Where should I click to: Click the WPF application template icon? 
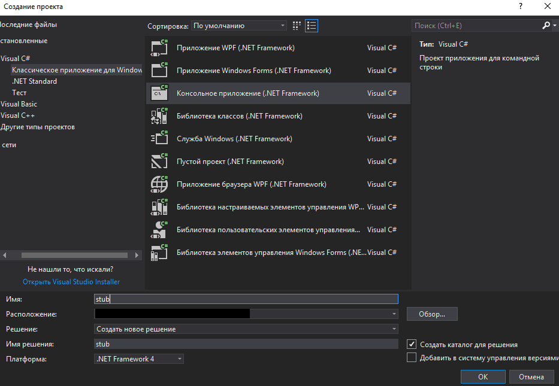tap(159, 48)
